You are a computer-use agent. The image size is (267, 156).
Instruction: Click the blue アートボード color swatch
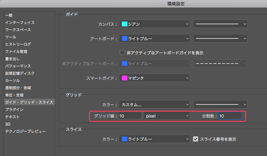pyautogui.click(x=125, y=39)
